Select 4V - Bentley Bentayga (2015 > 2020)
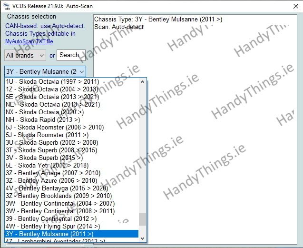 tap(71, 188)
